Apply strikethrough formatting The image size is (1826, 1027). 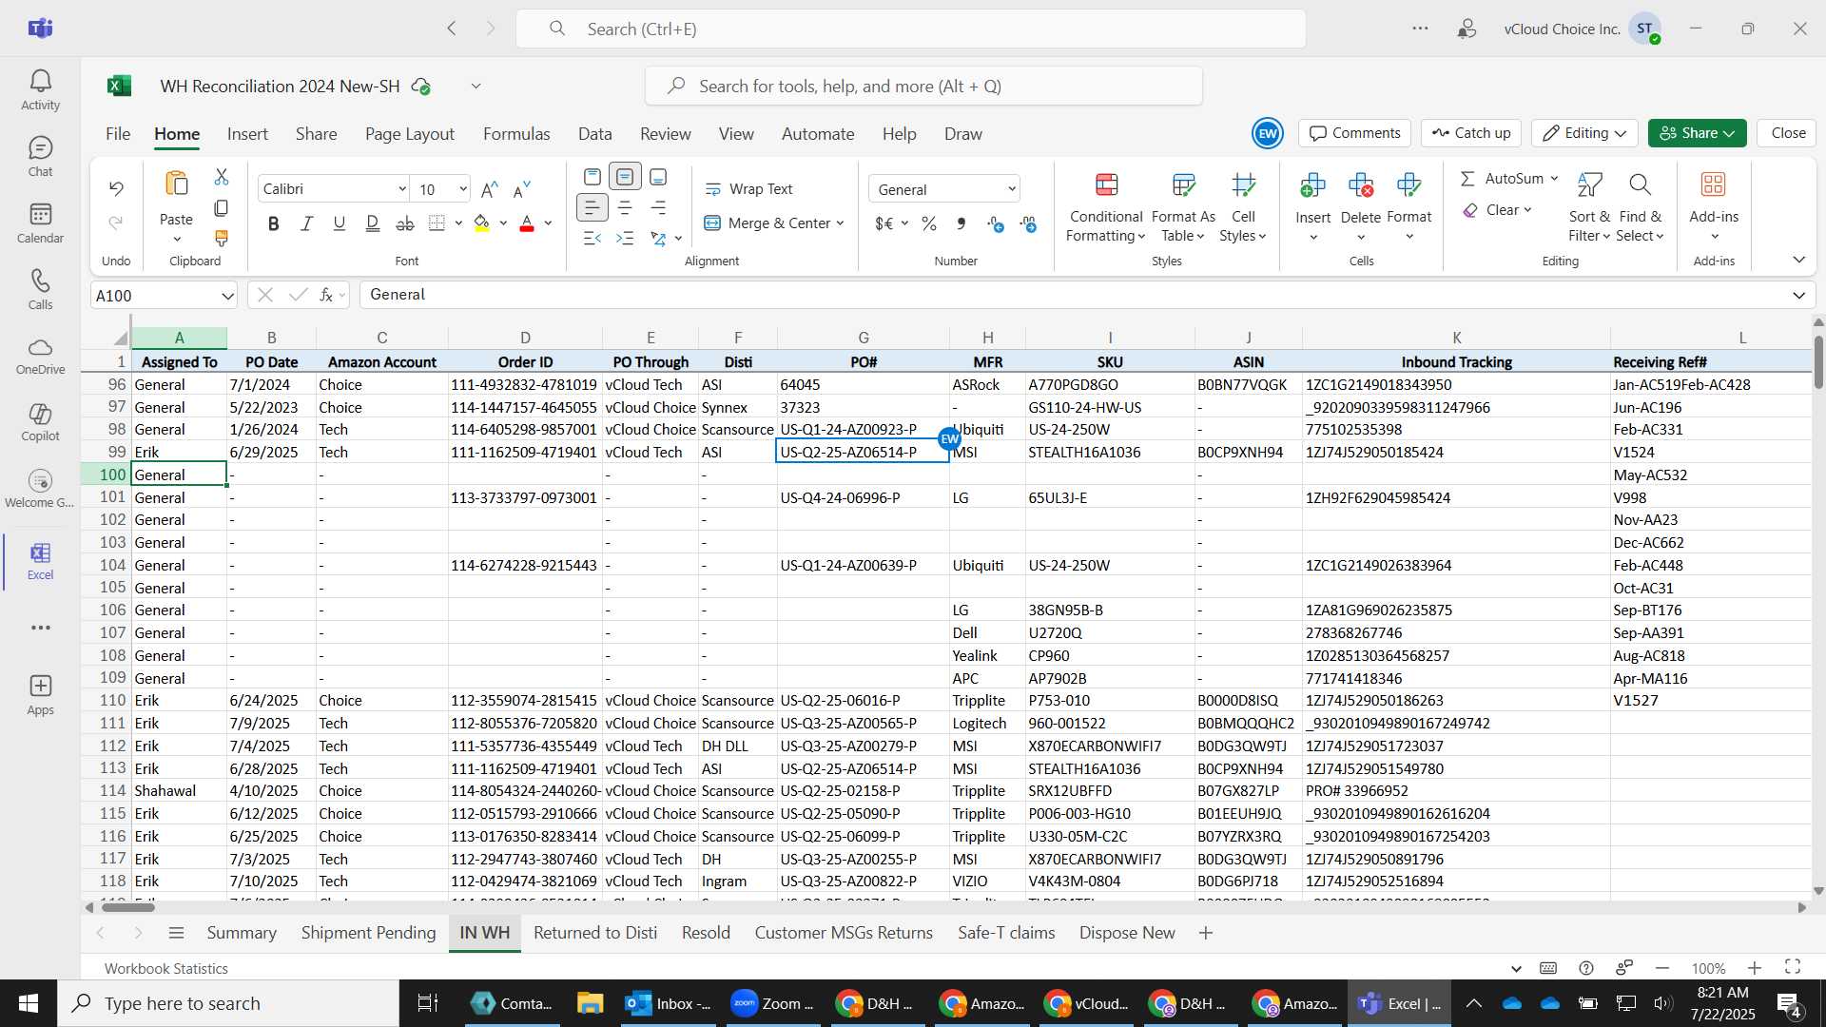click(405, 223)
